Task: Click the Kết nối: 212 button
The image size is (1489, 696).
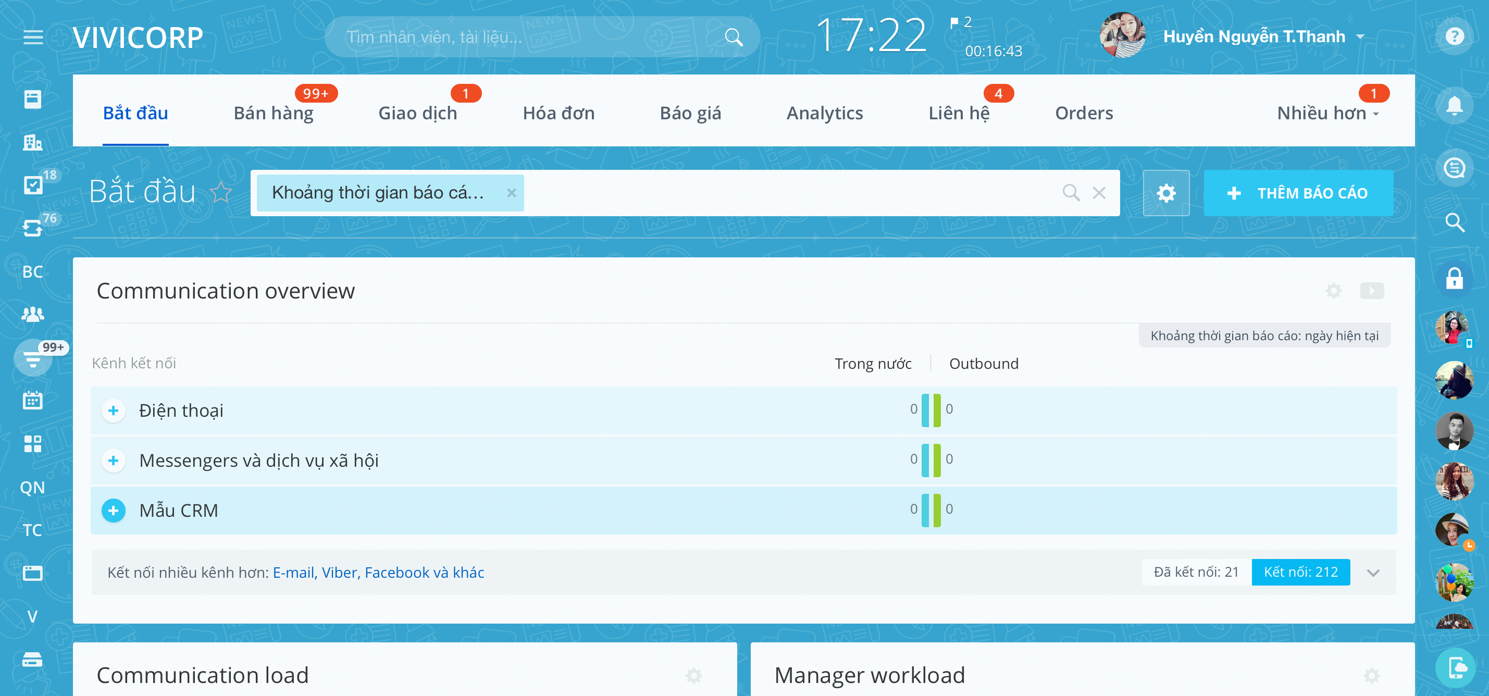Action: point(1300,573)
